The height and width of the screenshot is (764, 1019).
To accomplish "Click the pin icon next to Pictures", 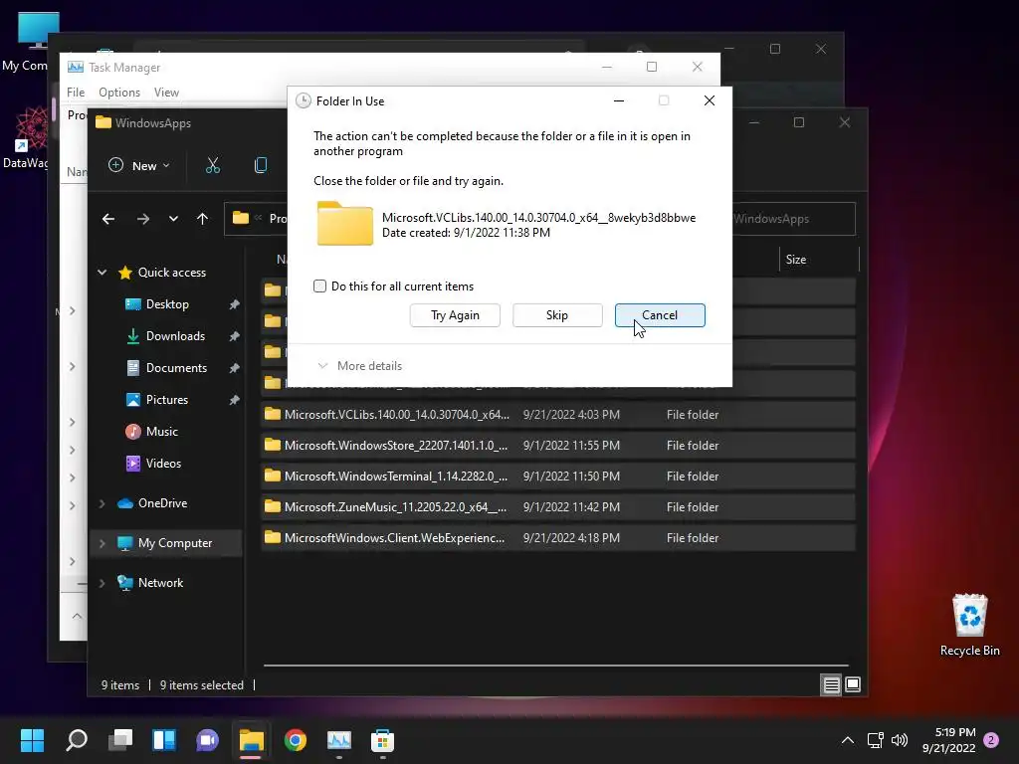I will pyautogui.click(x=235, y=400).
